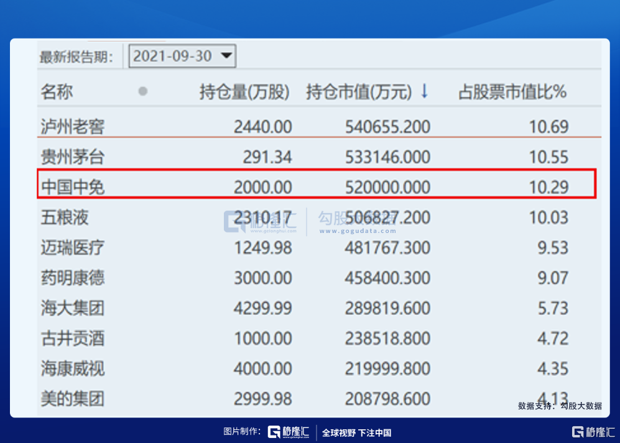Image resolution: width=620 pixels, height=443 pixels.
Task: Click the 格隆汇 logo at bottom-right corner
Action: pyautogui.click(x=593, y=432)
